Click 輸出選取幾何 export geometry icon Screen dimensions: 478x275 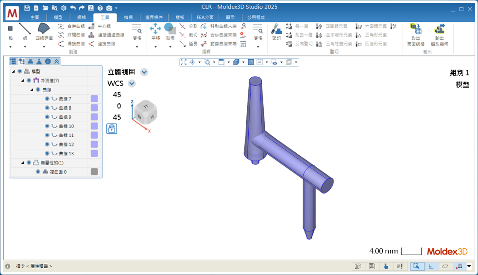pos(440,29)
